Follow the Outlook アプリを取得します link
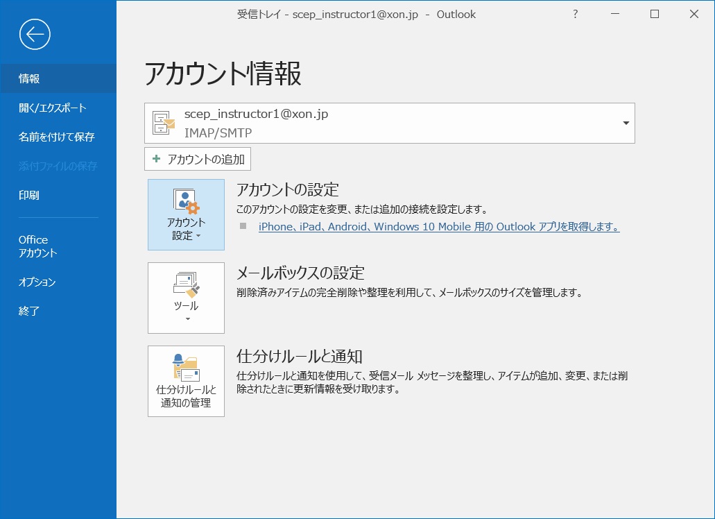This screenshot has height=519, width=715. tap(438, 227)
